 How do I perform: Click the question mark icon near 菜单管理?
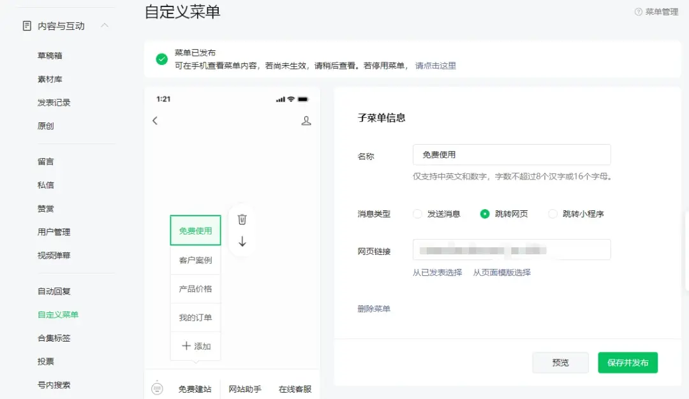(x=638, y=12)
